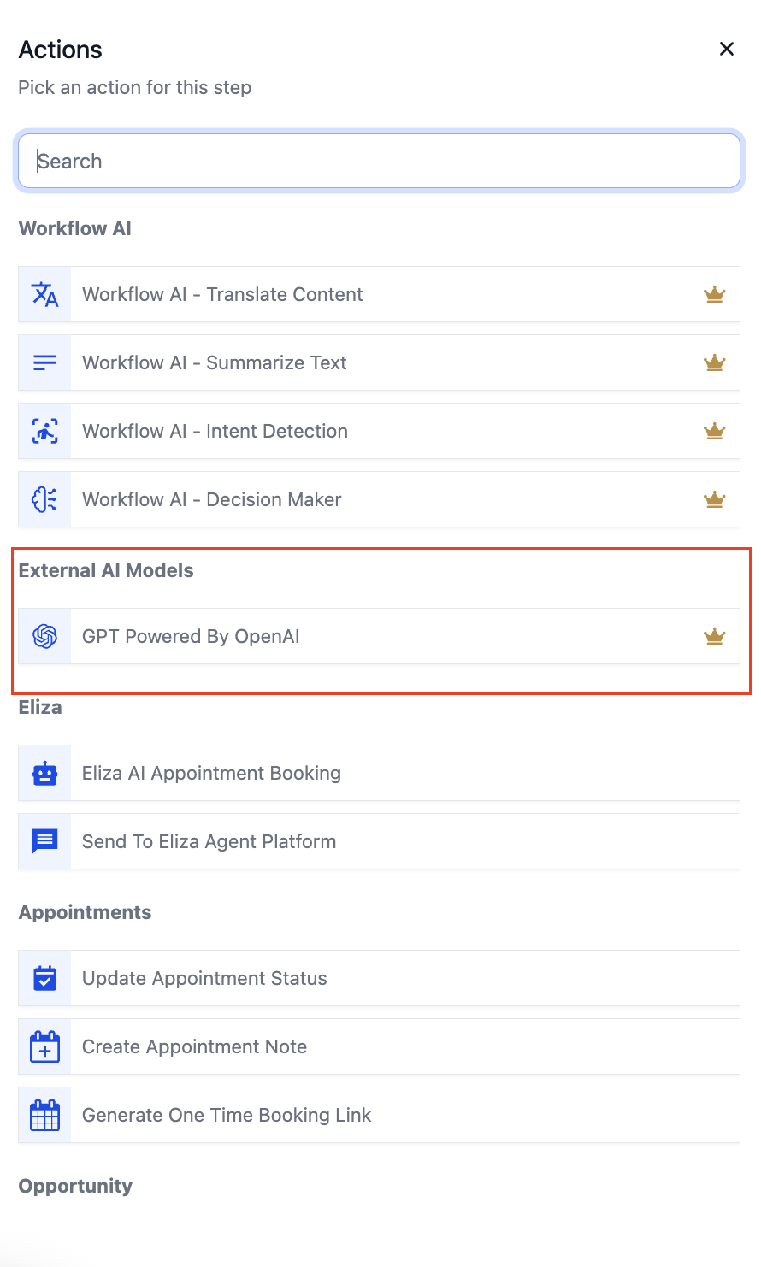This screenshot has height=1267, width=761.
Task: Click the Create Appointment Note calendar-plus icon
Action: [x=45, y=1046]
